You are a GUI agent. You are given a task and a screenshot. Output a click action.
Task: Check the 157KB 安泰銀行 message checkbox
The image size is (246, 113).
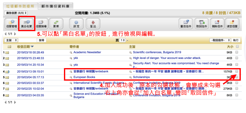click(x=237, y=71)
